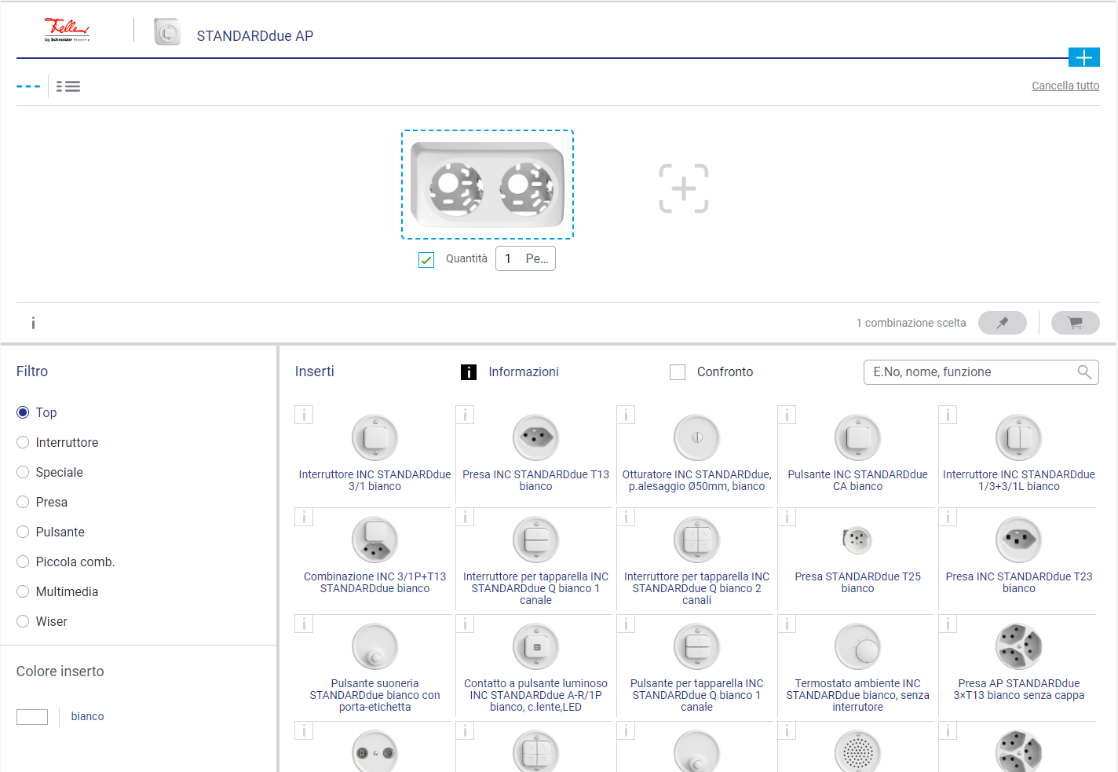The width and height of the screenshot is (1118, 772).
Task: Click the Feller logo
Action: 67,30
